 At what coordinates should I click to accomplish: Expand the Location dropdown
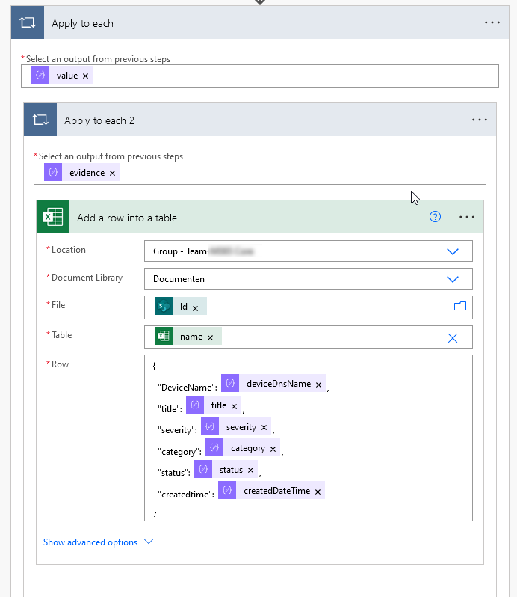453,251
